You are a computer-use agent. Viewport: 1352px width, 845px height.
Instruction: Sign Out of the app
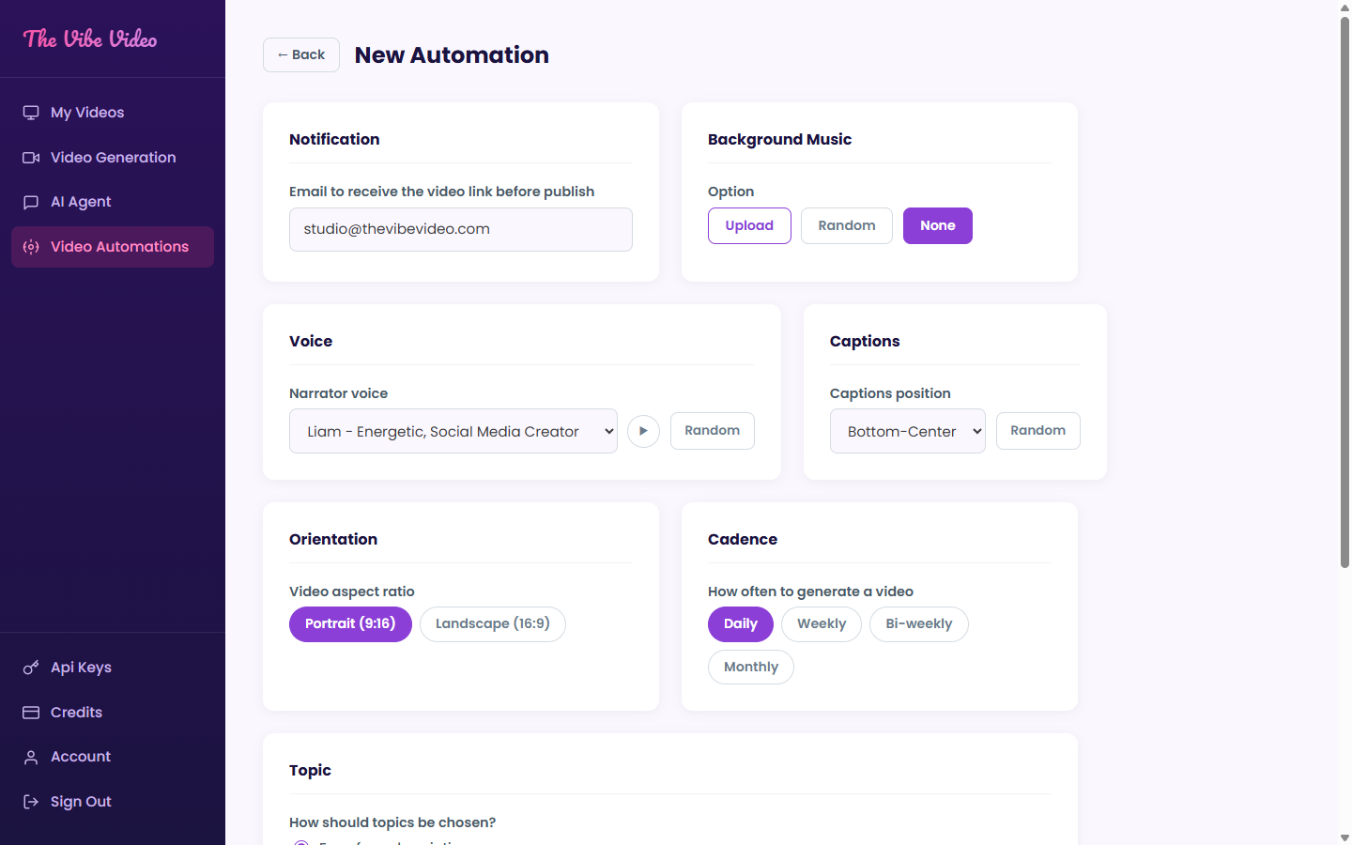[x=113, y=802]
